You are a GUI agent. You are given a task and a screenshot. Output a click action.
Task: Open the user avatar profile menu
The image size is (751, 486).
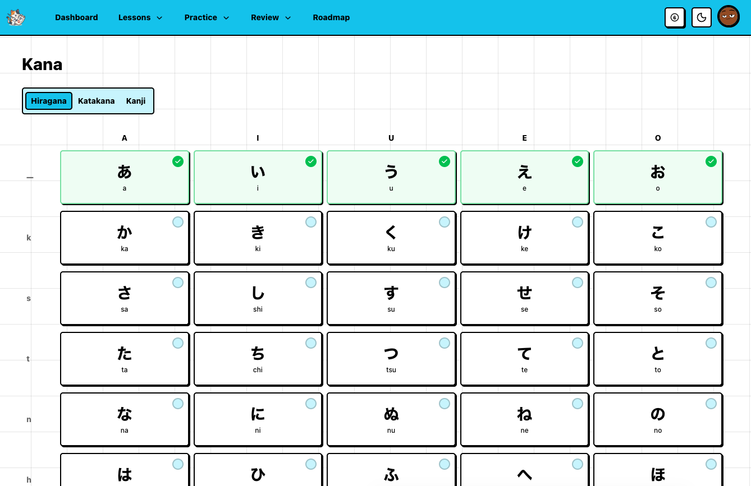point(729,17)
